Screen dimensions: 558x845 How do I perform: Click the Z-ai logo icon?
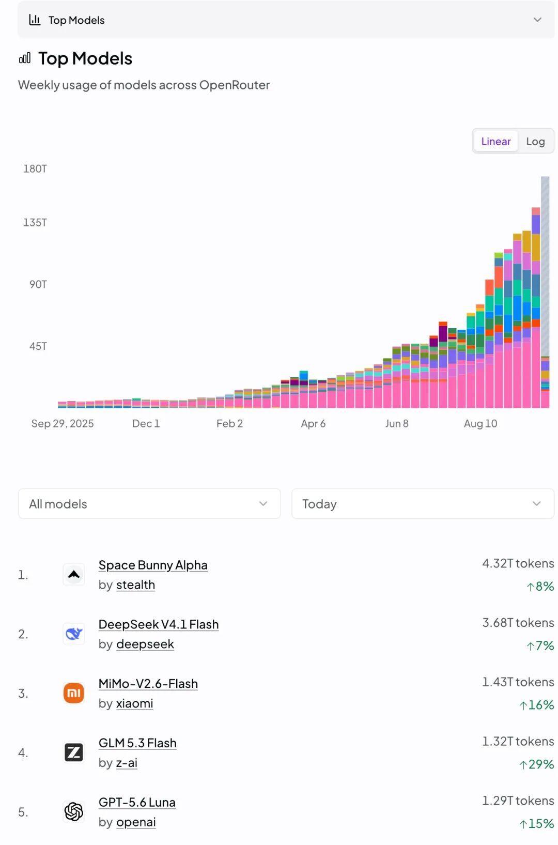[74, 752]
